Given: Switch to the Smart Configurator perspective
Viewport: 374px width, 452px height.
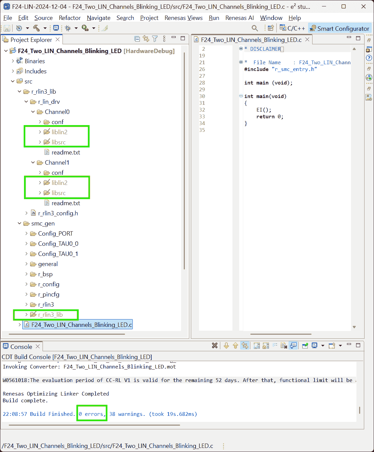Looking at the screenshot, I should 340,28.
